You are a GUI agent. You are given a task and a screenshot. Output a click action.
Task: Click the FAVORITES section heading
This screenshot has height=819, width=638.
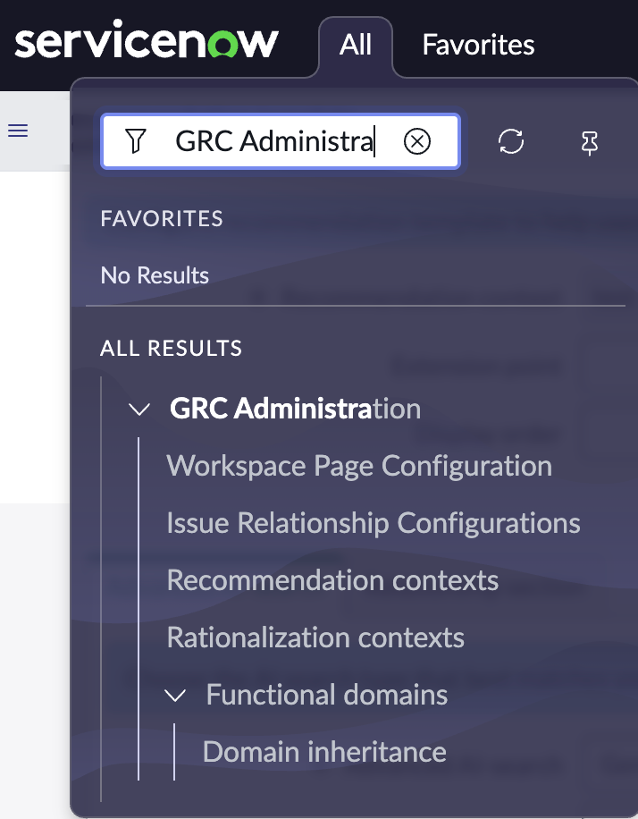pos(162,219)
